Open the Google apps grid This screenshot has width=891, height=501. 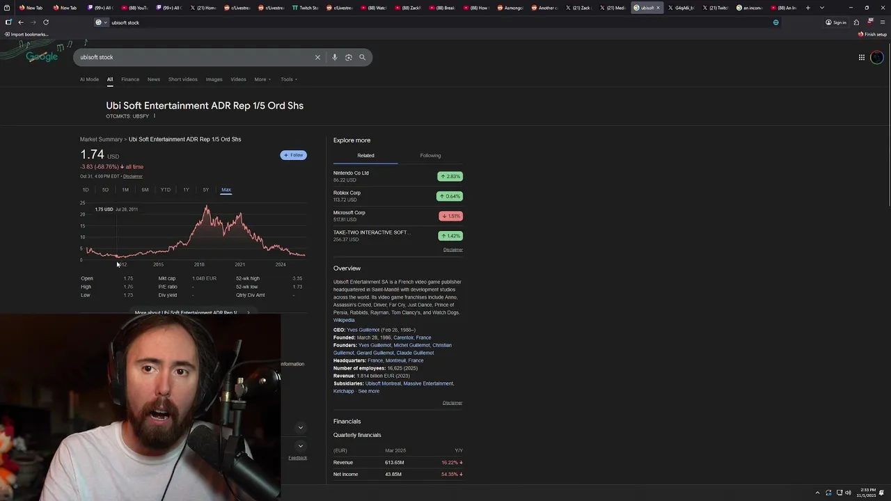862,57
